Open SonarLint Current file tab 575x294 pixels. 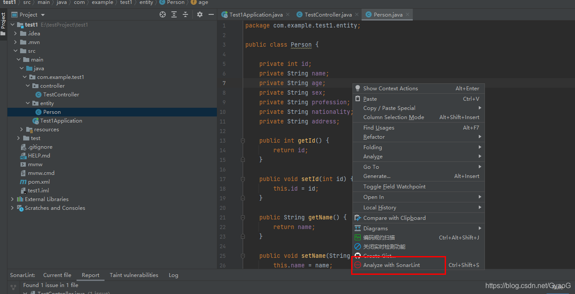(57, 275)
